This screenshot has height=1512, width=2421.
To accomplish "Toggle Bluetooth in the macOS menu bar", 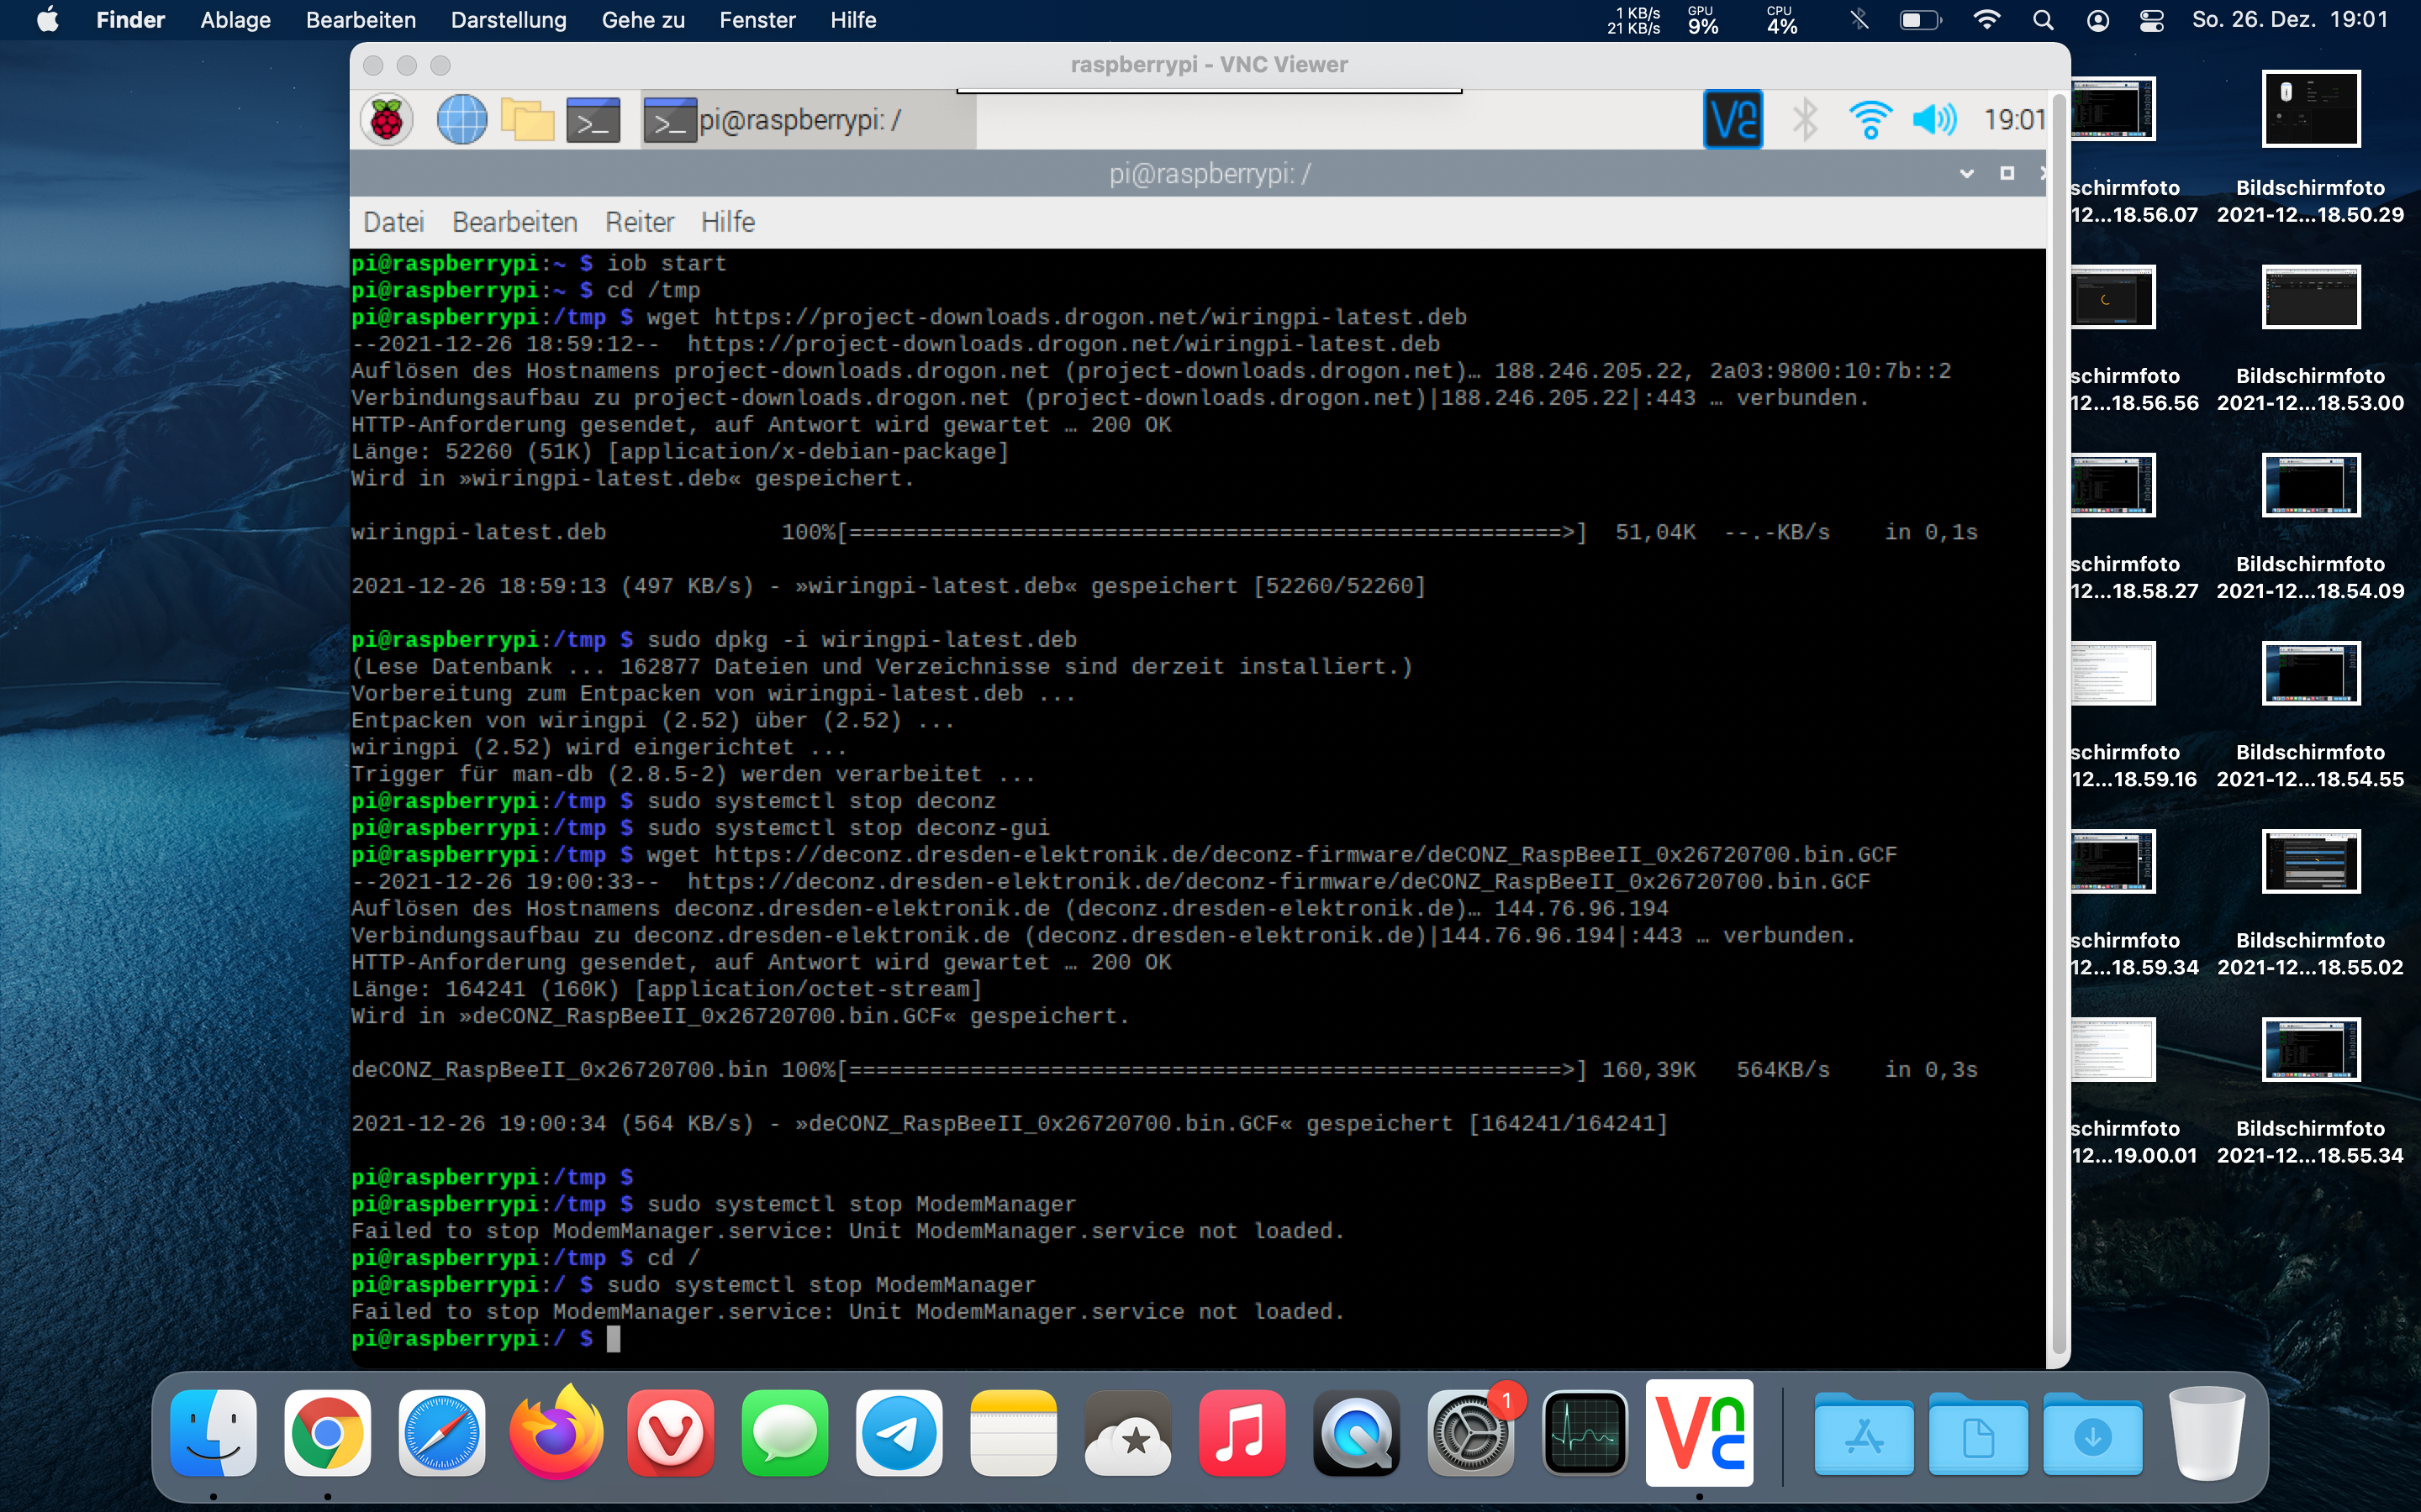I will click(1859, 20).
